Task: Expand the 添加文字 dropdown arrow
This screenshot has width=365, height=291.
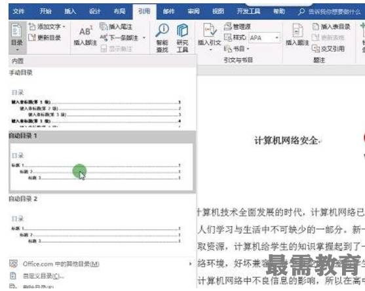Action: pos(64,26)
